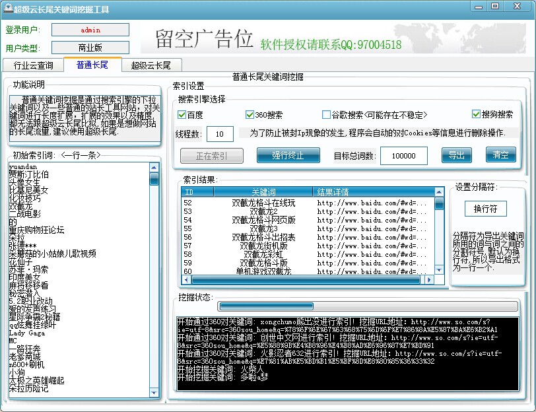Click the 换行符 separator button
Viewport: 536px width, 412px height.
pyautogui.click(x=485, y=209)
